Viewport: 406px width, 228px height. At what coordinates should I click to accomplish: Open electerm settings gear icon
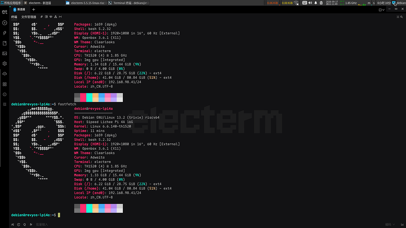coord(4,63)
